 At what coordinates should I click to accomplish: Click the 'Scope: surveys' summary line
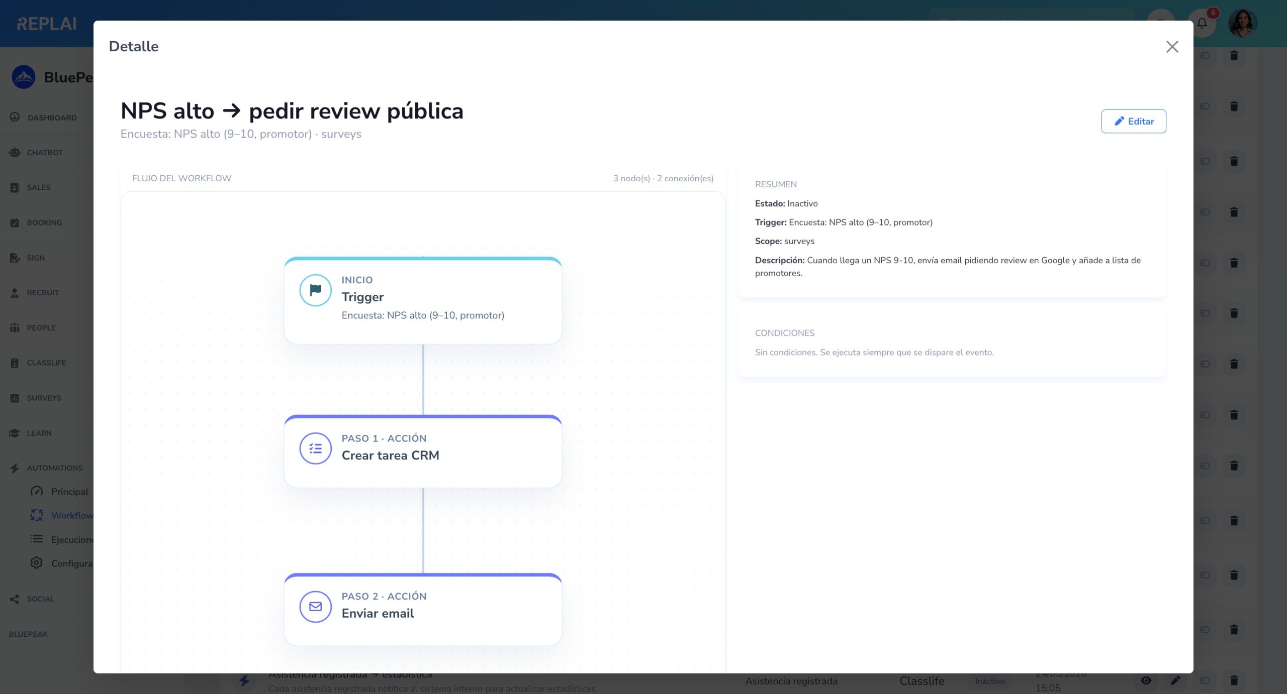785,241
